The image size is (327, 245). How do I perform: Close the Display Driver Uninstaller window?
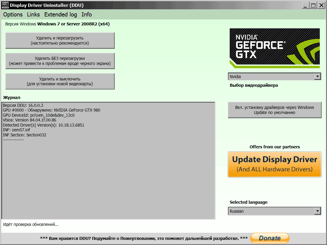point(321,5)
